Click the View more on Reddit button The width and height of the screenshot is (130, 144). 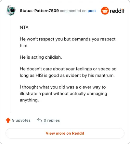[x=65, y=133]
